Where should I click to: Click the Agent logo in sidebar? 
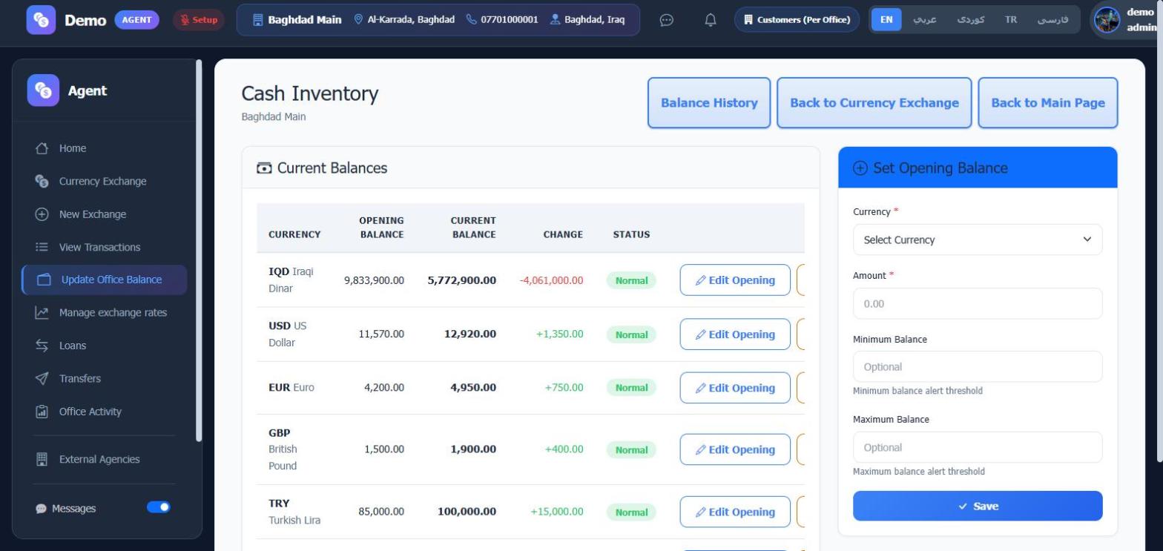point(43,90)
